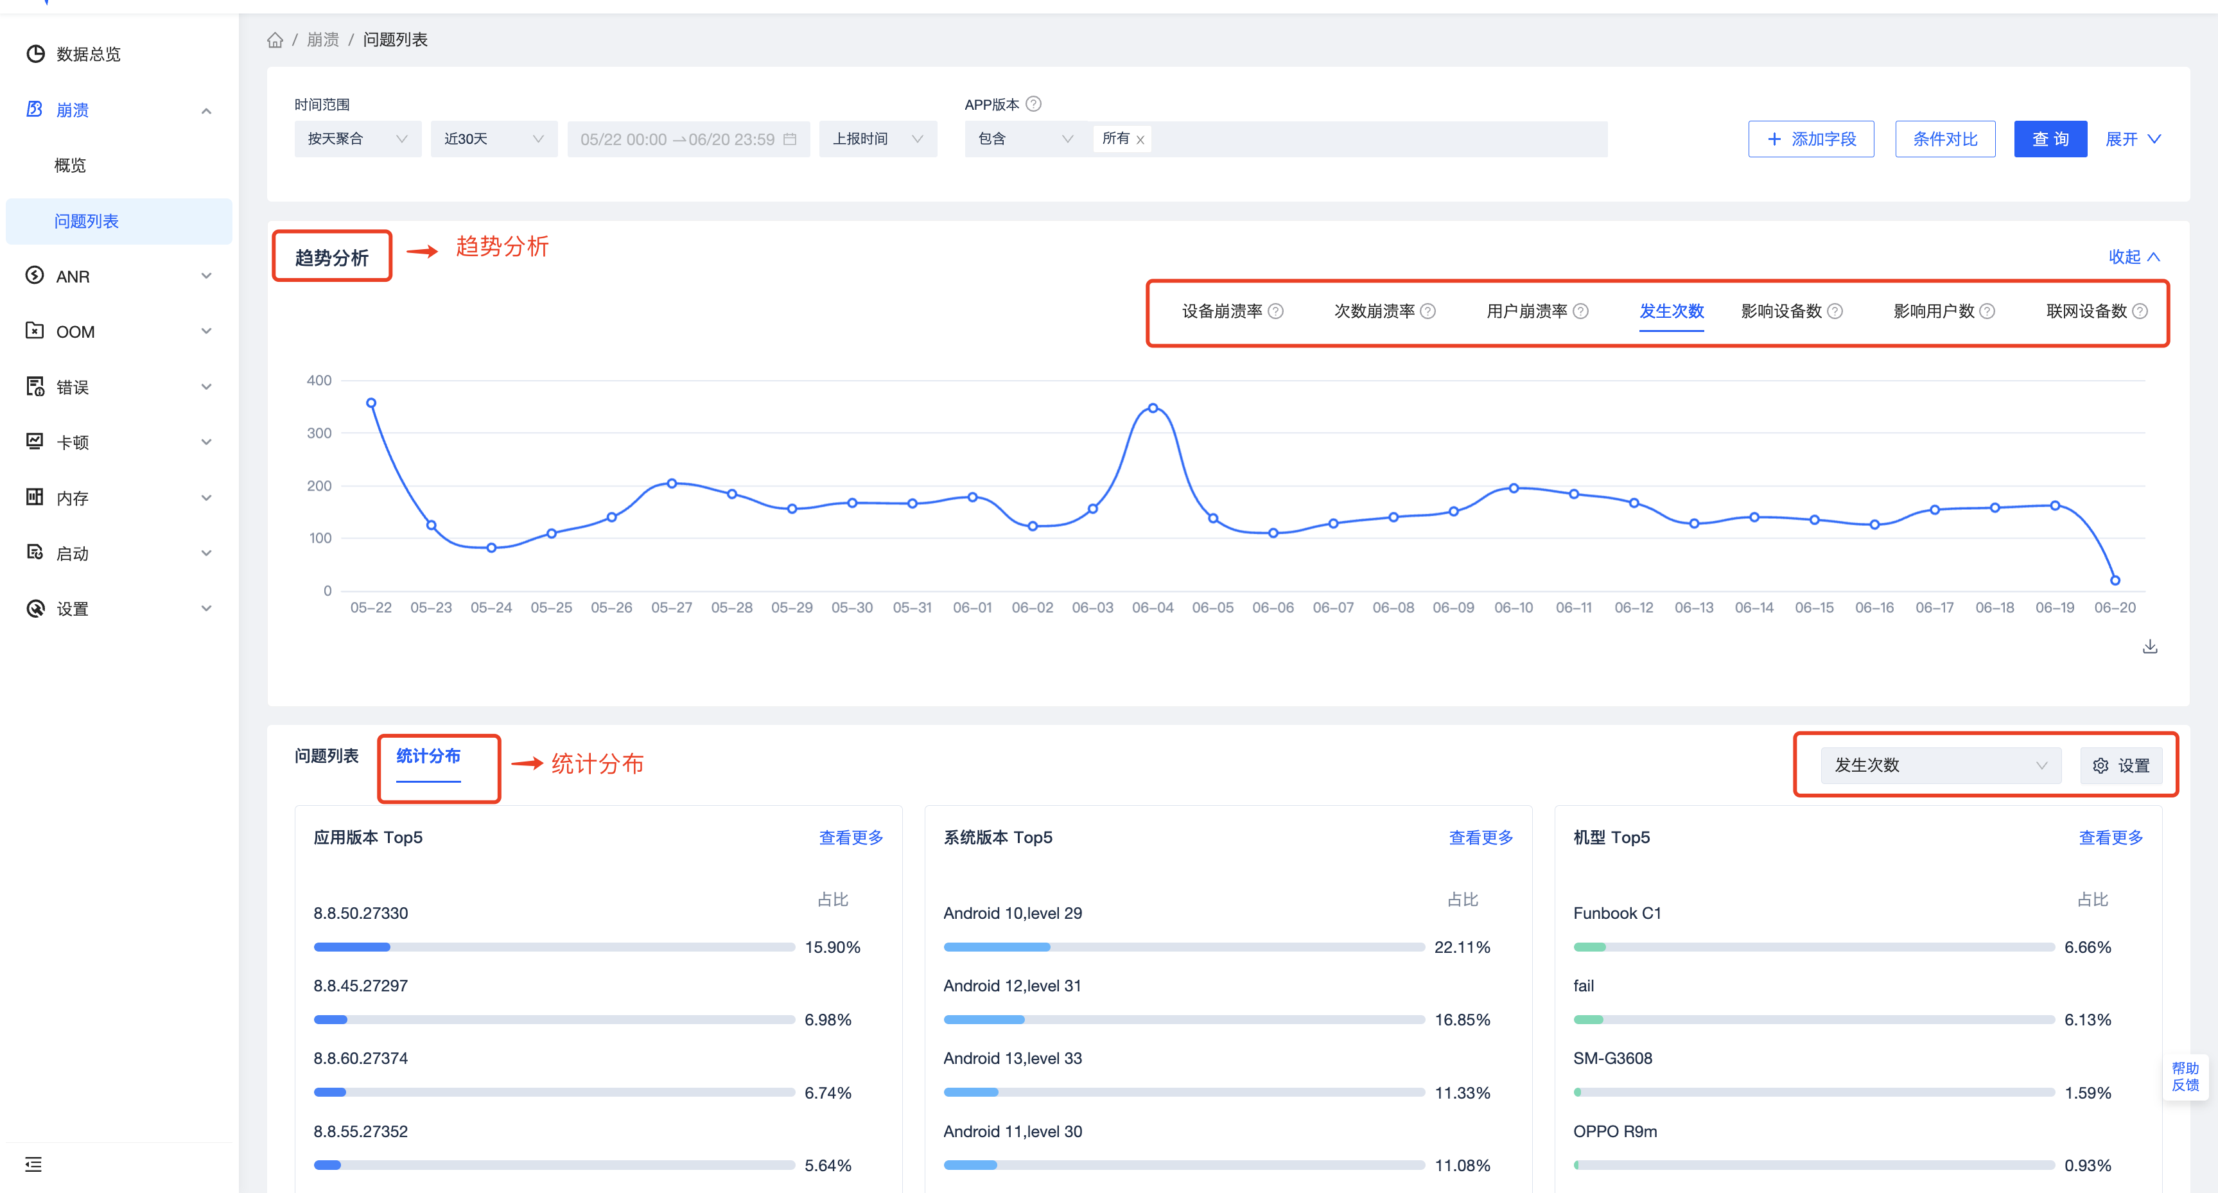The width and height of the screenshot is (2218, 1193).
Task: Click the 05-22 data point on chart
Action: [371, 403]
